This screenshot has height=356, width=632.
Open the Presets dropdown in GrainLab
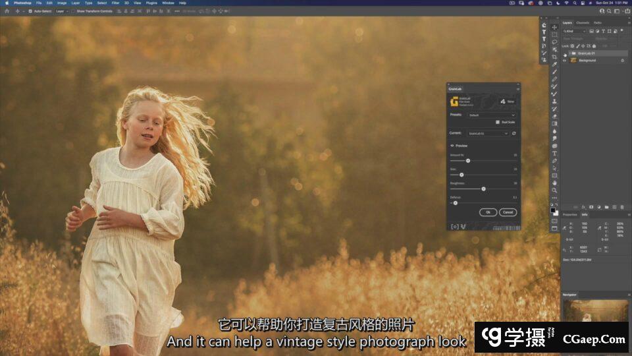(492, 115)
